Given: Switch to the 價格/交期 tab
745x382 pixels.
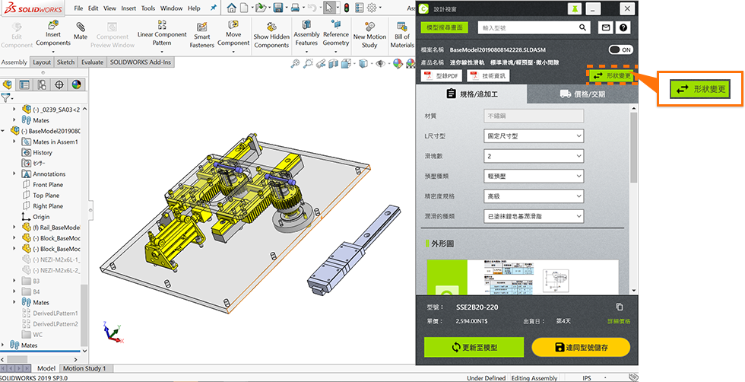Looking at the screenshot, I should (x=582, y=94).
